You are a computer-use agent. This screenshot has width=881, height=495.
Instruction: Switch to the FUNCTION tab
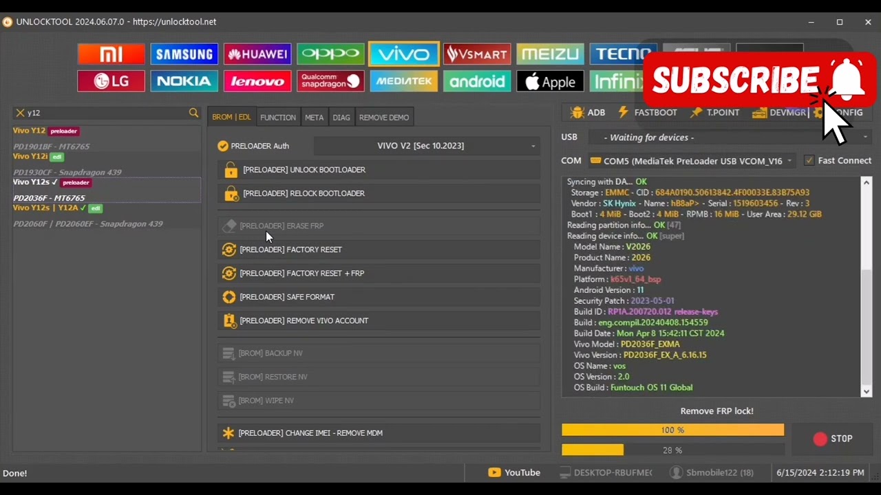pyautogui.click(x=277, y=118)
